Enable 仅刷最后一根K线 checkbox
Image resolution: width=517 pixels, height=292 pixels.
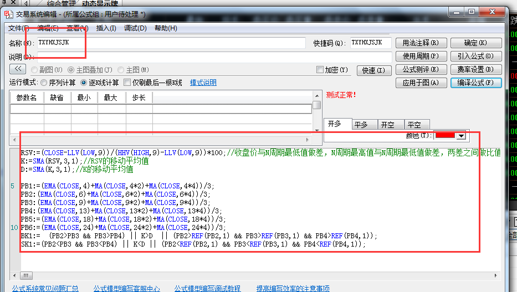click(x=127, y=83)
